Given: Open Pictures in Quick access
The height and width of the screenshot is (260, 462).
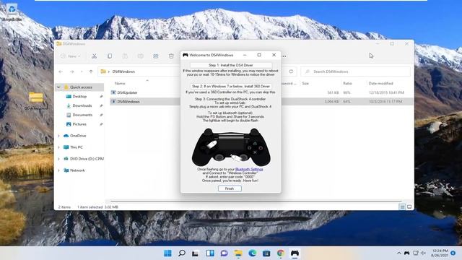Looking at the screenshot, I should 79,124.
